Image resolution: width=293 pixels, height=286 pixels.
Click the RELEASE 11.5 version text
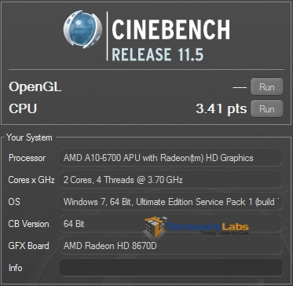point(158,54)
